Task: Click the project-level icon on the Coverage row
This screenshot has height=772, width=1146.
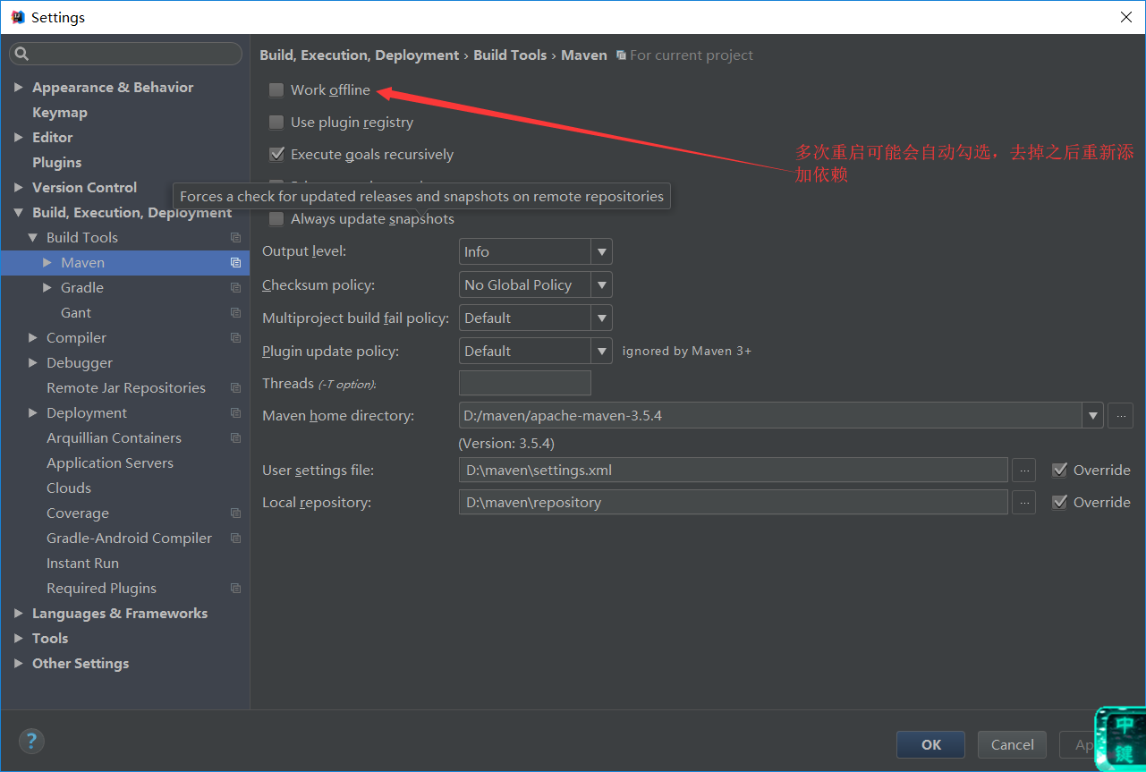Action: click(235, 513)
